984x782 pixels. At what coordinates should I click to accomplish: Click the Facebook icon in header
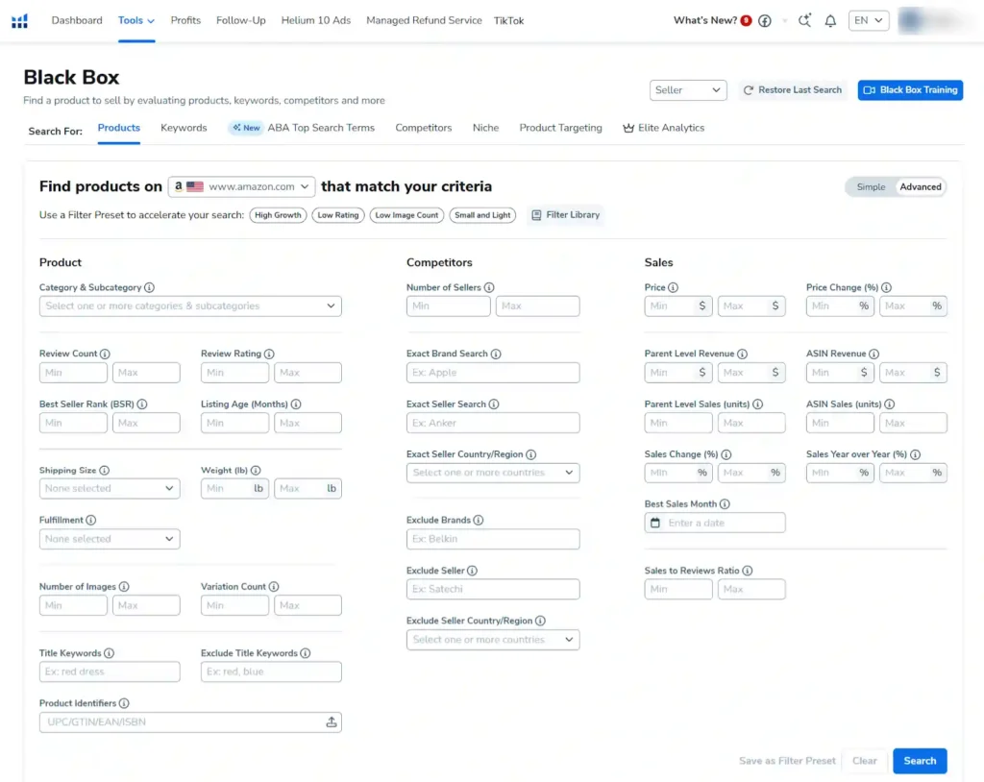point(765,21)
